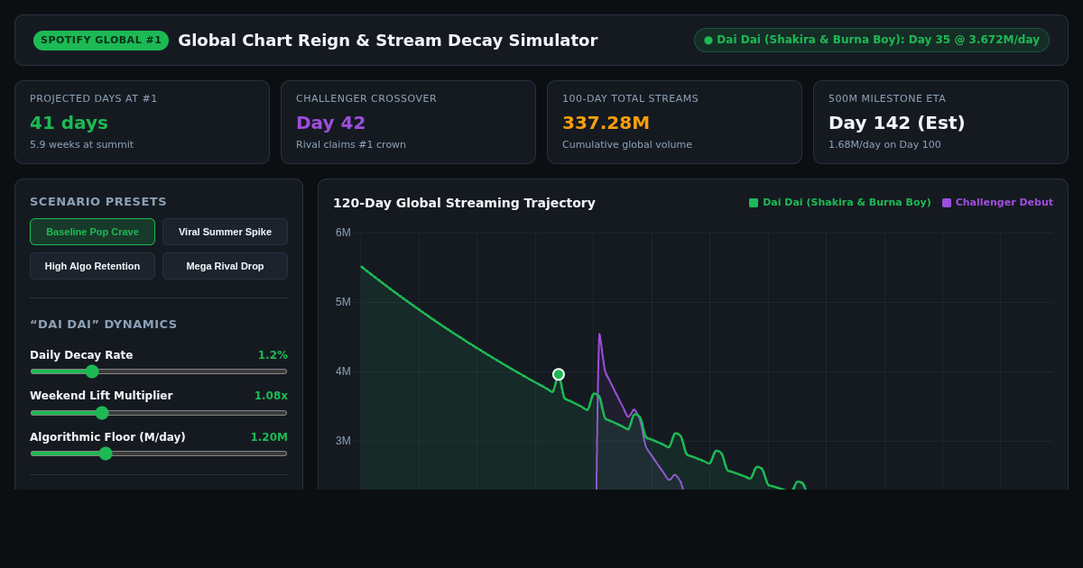Toggle Challenger Debut purple legend swatch
This screenshot has width=1083, height=568.
[x=947, y=203]
